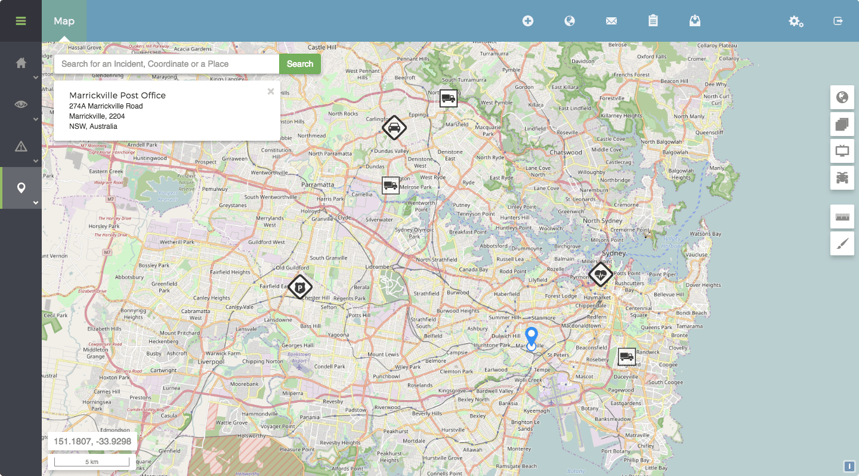Toggle the monitor display button on right panel
The width and height of the screenshot is (859, 476).
pyautogui.click(x=842, y=152)
